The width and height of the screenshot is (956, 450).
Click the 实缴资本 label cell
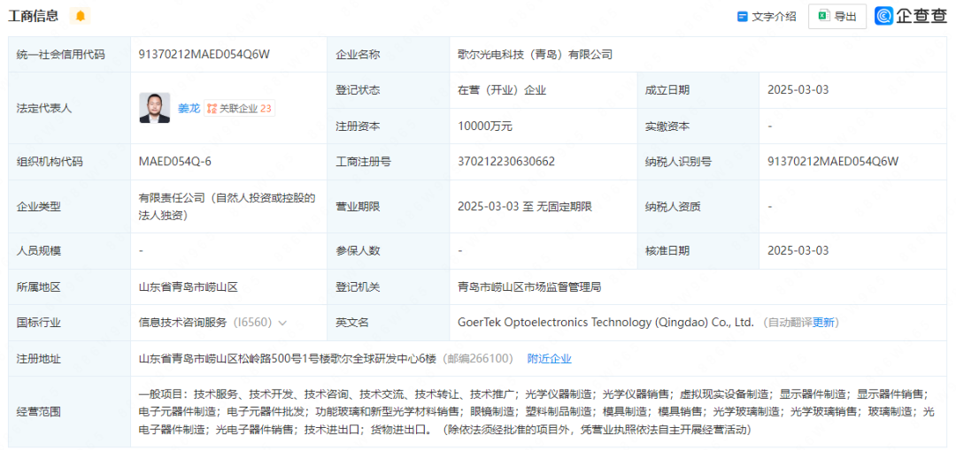(x=698, y=126)
